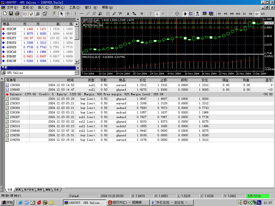Switch to the 帐户历史 tab

pos(29,190)
